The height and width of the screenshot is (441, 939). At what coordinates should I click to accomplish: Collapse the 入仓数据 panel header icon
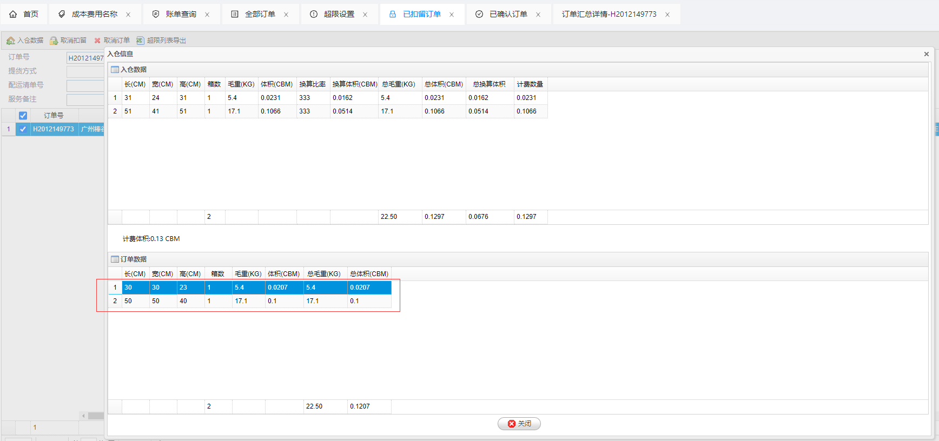pos(115,70)
